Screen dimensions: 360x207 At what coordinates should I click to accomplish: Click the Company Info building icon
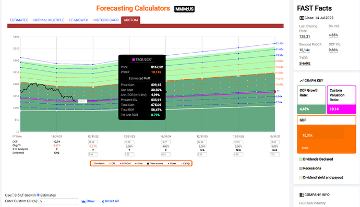(302, 195)
